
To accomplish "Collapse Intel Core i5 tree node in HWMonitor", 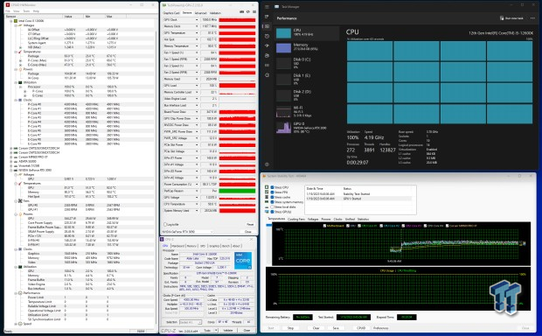I will [11, 21].
